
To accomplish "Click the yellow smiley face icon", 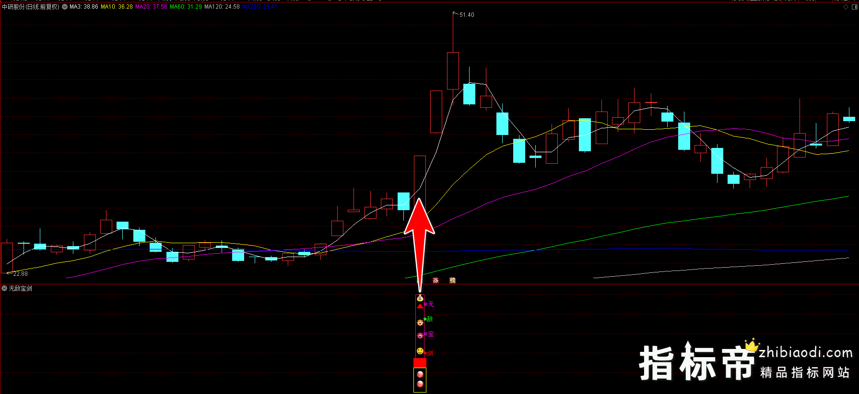I will click(420, 351).
